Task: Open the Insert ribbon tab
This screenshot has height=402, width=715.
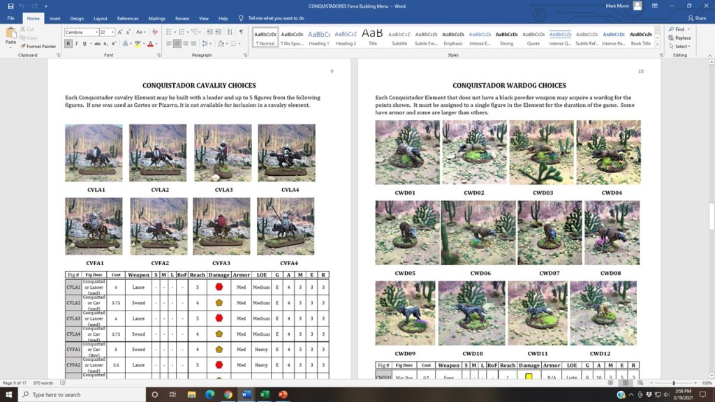Action: pos(54,18)
